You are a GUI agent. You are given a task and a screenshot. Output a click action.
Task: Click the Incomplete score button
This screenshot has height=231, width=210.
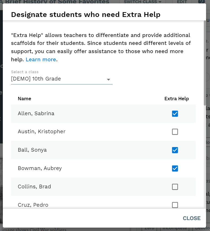click(x=175, y=229)
